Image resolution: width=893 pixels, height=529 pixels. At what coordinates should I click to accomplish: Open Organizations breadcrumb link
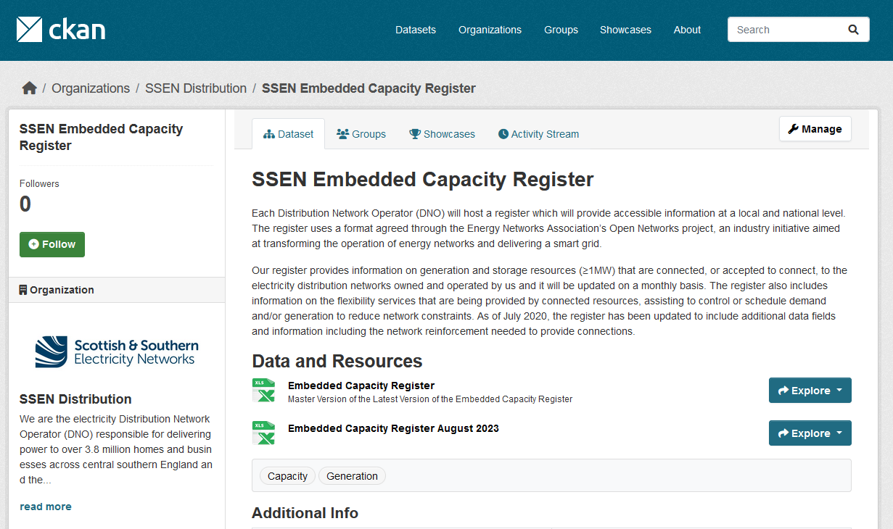(91, 88)
